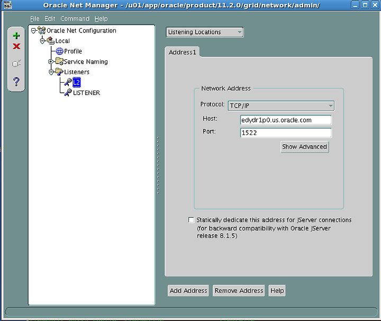The height and width of the screenshot is (321, 381).
Task: Select the Oracle Net Configuration label
Action: coord(81,31)
